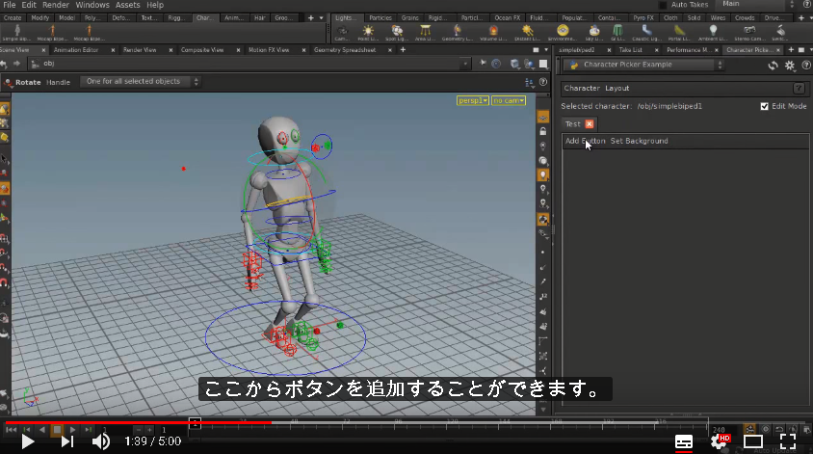Toggle the Edit Mode checkbox
This screenshot has height=454, width=813.
point(764,106)
